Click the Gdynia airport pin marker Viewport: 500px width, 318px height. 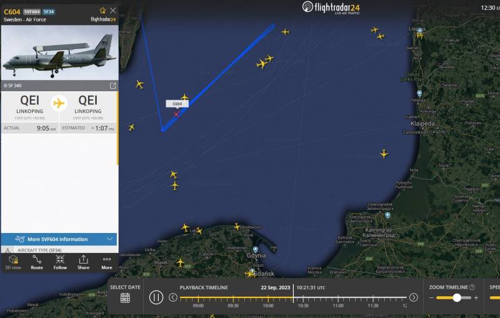(x=256, y=249)
